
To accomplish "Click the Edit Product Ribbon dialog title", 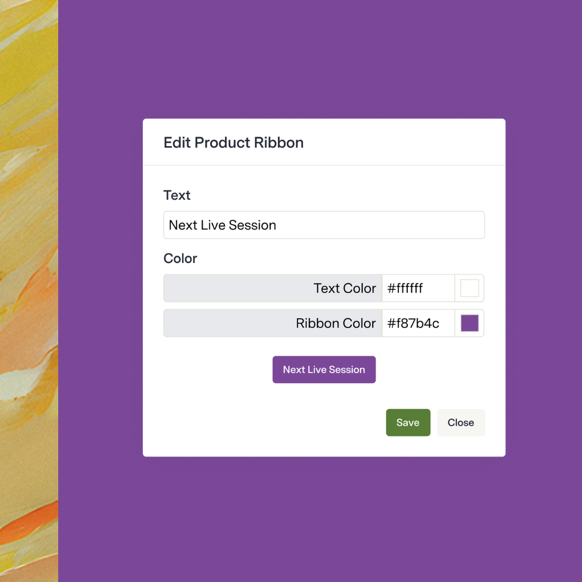I will pyautogui.click(x=233, y=143).
